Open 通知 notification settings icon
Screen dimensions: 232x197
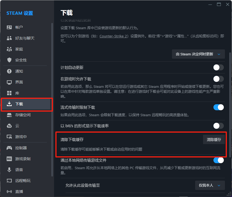(x=10, y=71)
